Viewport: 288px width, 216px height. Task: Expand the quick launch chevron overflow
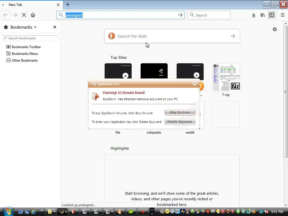(x=42, y=210)
